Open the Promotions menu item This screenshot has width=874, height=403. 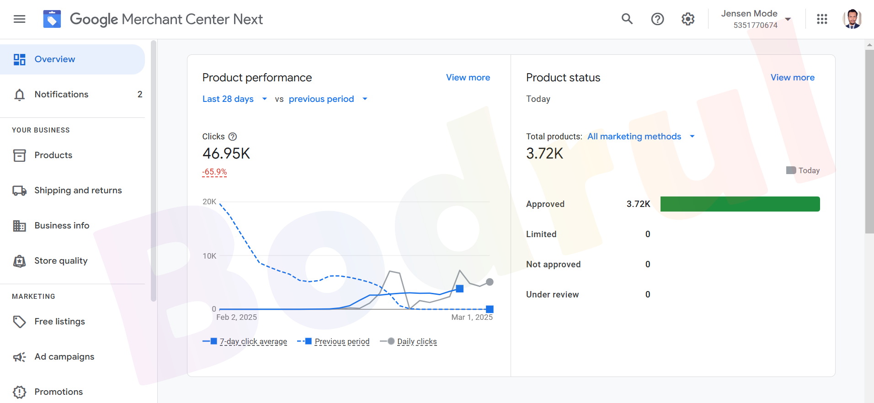[72, 392]
